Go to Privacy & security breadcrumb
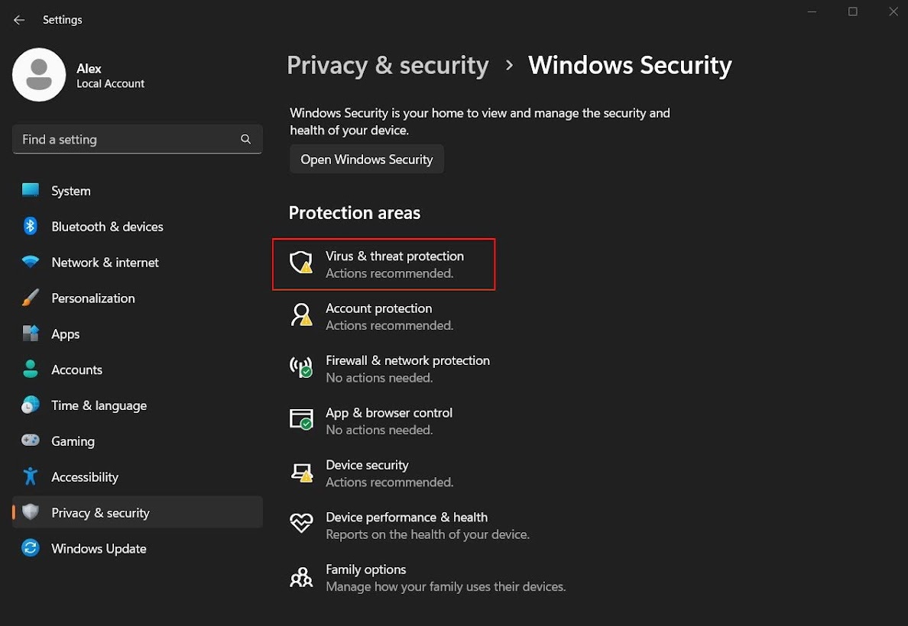Image resolution: width=908 pixels, height=626 pixels. pos(388,66)
